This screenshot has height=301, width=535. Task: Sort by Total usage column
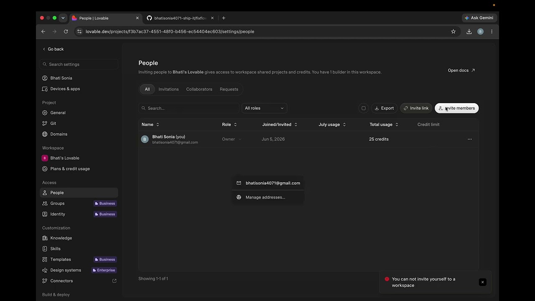pyautogui.click(x=384, y=125)
